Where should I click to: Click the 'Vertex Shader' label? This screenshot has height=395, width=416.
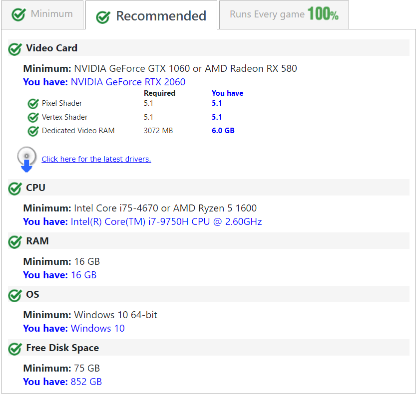coord(65,117)
